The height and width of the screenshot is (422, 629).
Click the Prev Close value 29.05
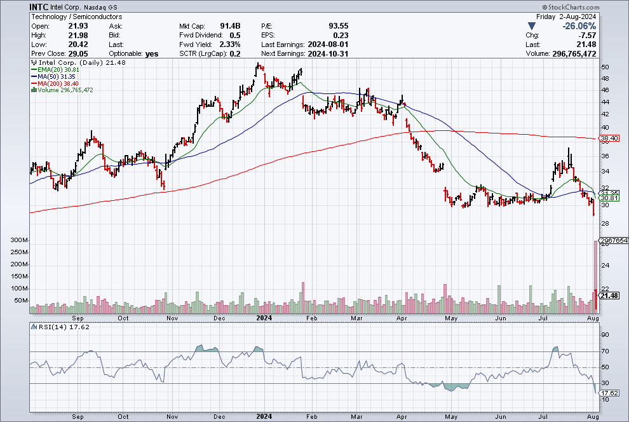pyautogui.click(x=78, y=53)
